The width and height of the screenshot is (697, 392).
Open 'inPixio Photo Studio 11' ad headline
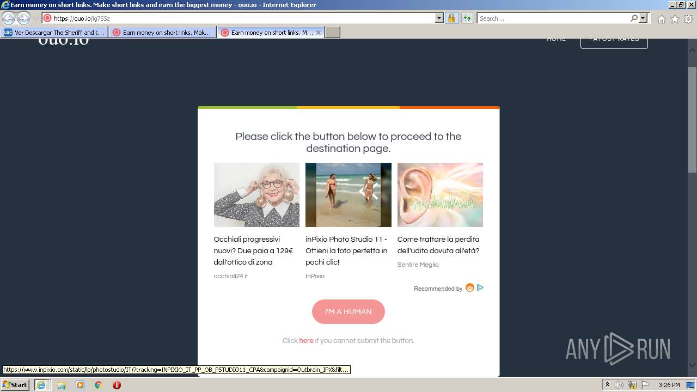[346, 250]
